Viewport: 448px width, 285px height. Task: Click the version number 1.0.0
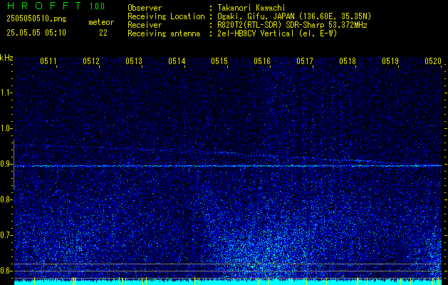pyautogui.click(x=97, y=6)
